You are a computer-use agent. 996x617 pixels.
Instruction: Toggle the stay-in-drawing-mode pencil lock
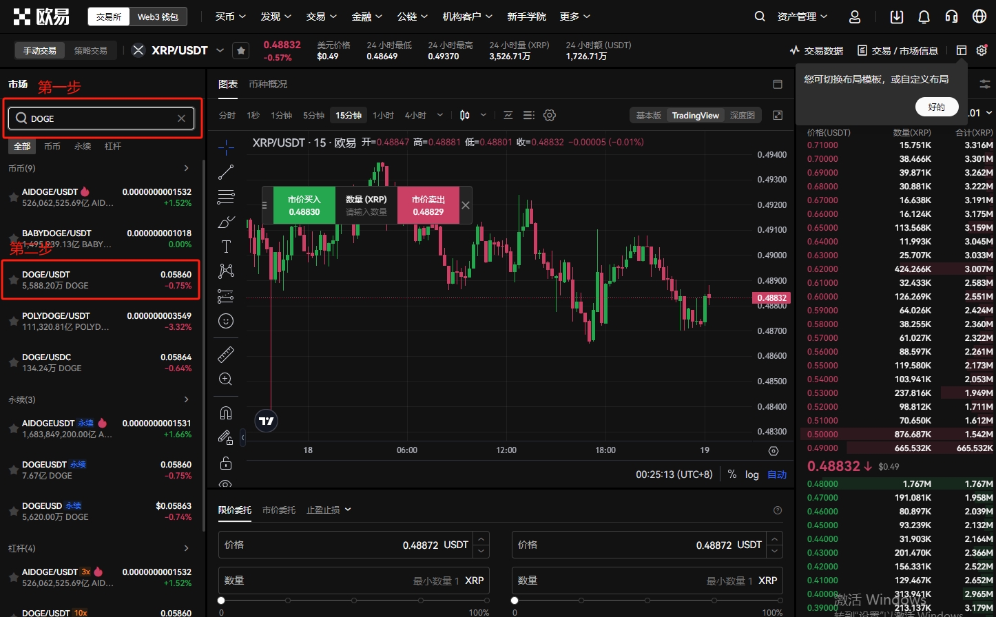click(x=226, y=438)
